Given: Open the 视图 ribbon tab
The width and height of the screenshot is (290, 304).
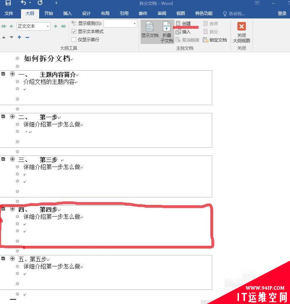Looking at the screenshot, I should pos(181,13).
